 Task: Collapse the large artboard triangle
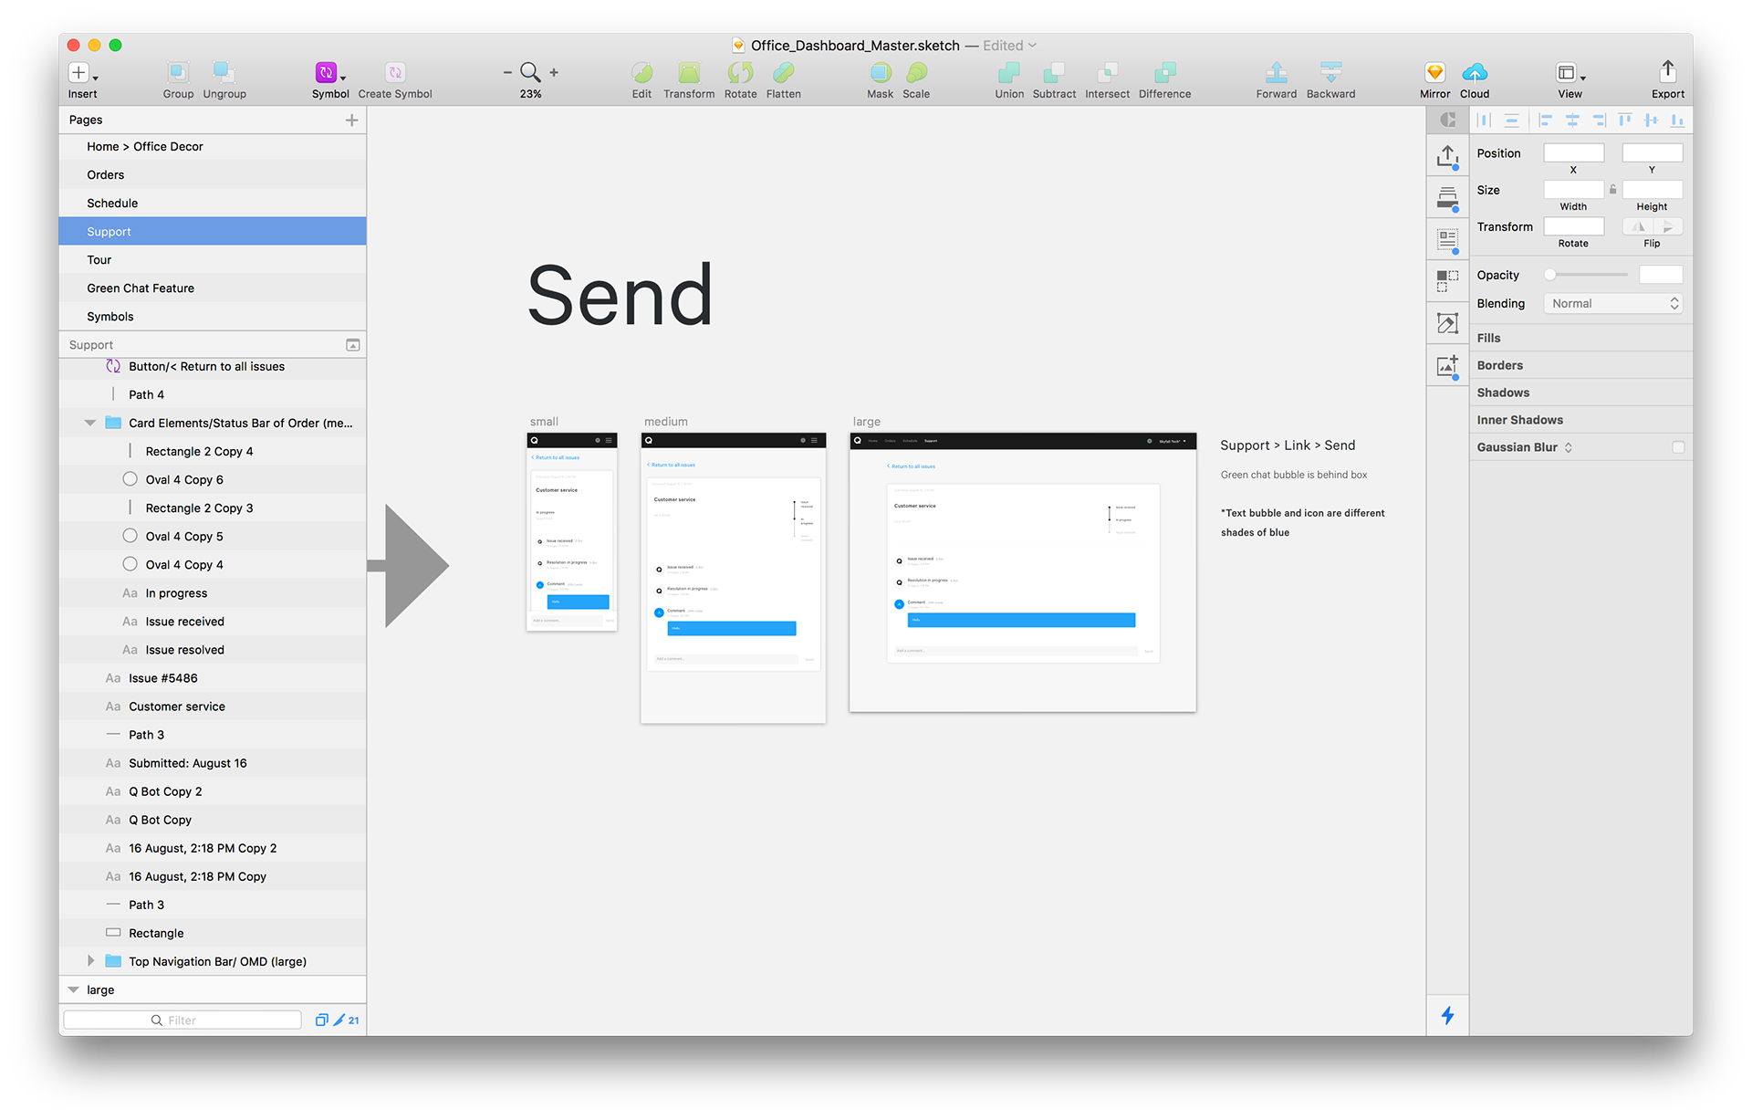click(x=74, y=989)
